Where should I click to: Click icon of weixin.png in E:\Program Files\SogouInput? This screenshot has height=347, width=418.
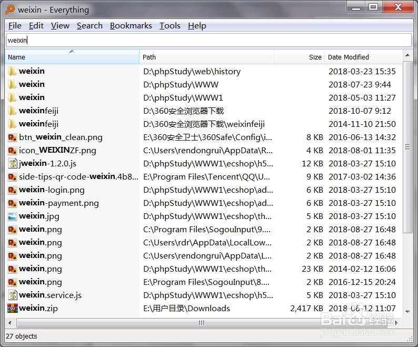12,282
